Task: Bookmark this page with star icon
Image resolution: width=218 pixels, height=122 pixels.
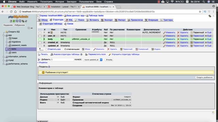Action: click(200, 12)
